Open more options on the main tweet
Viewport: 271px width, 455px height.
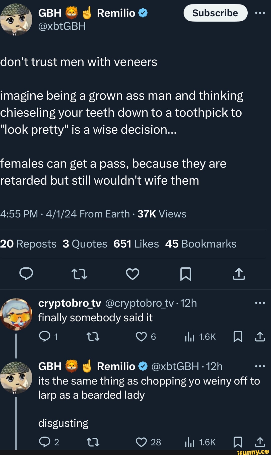tap(260, 13)
